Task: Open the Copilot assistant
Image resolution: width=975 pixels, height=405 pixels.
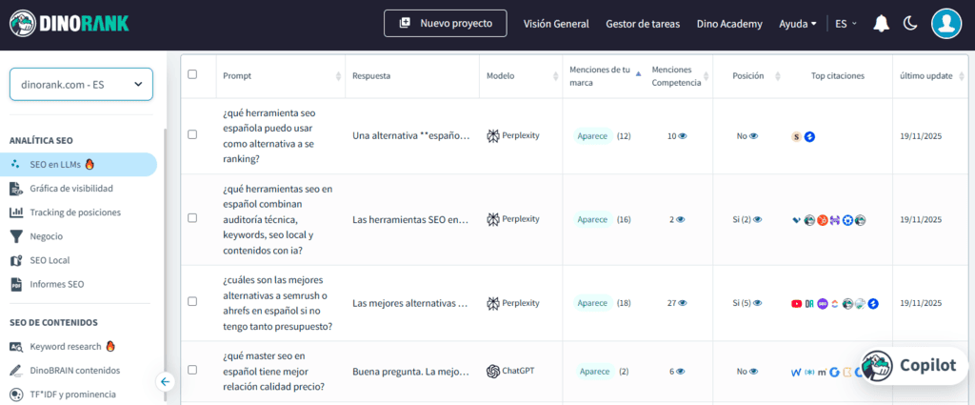Action: point(913,365)
